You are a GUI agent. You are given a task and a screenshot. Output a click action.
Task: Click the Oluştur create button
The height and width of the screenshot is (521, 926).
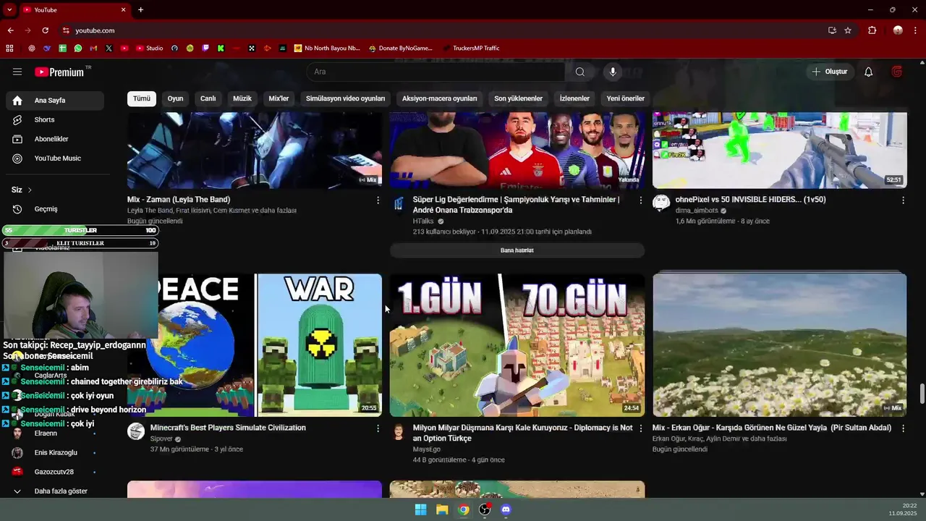(830, 72)
